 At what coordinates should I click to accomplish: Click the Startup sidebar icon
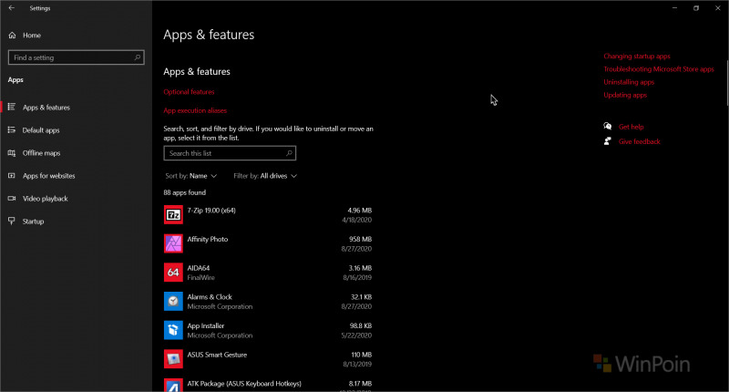[x=12, y=221]
